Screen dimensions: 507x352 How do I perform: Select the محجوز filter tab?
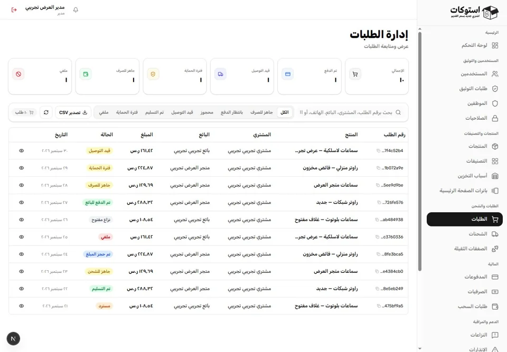pos(206,112)
